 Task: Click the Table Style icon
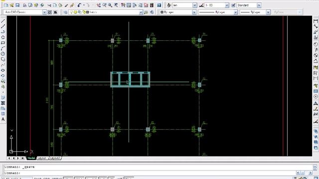(x=233, y=5)
